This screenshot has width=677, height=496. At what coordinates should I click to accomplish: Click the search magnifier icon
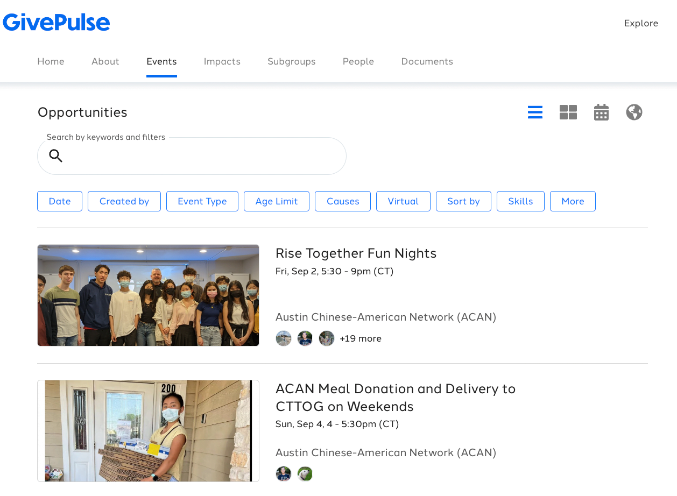point(55,155)
